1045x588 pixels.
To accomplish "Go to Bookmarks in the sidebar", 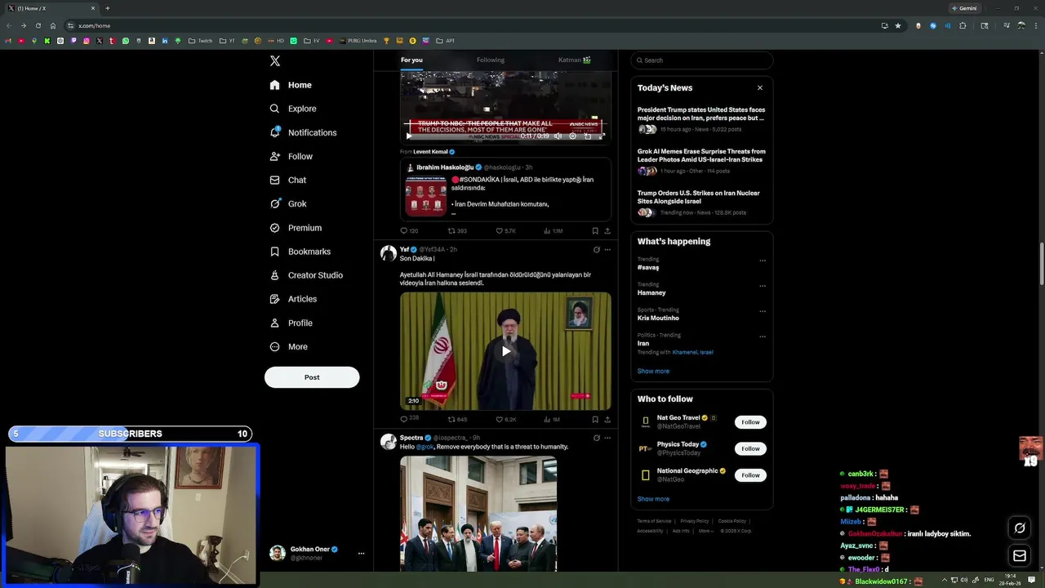I will (300, 252).
